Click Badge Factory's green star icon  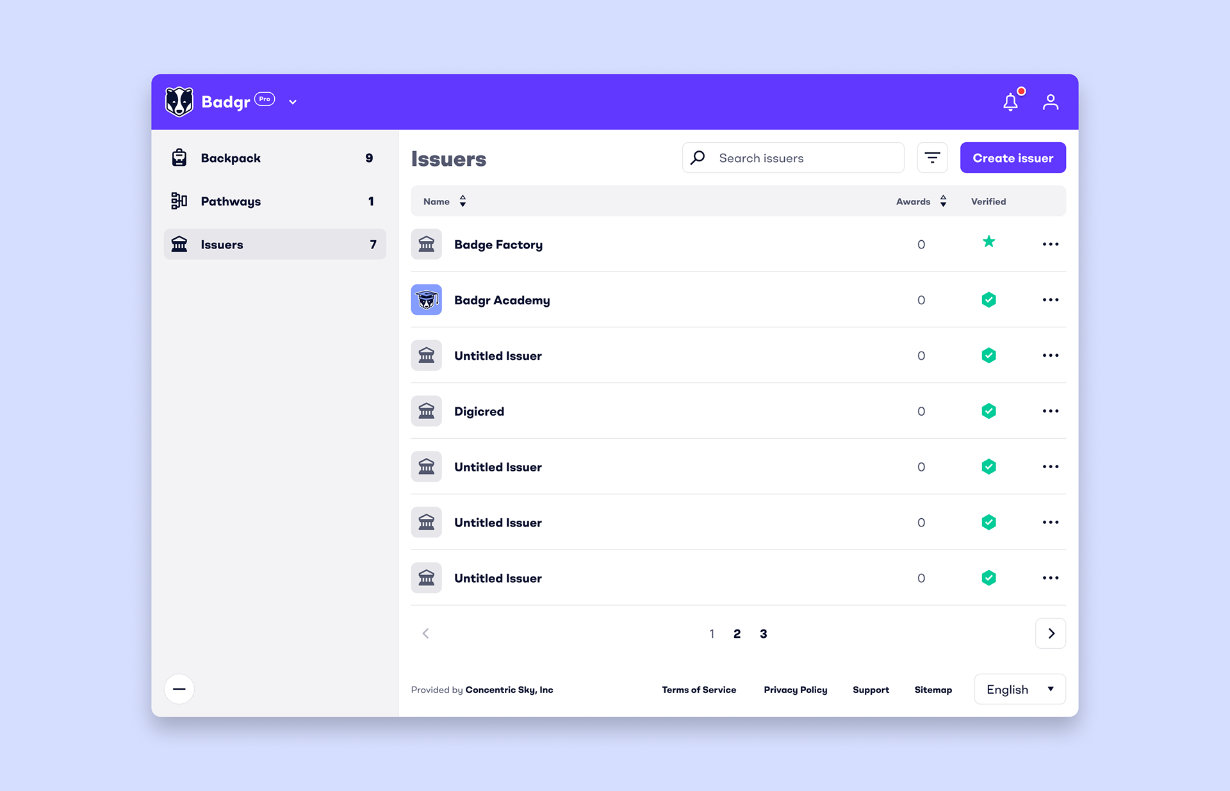(x=988, y=242)
